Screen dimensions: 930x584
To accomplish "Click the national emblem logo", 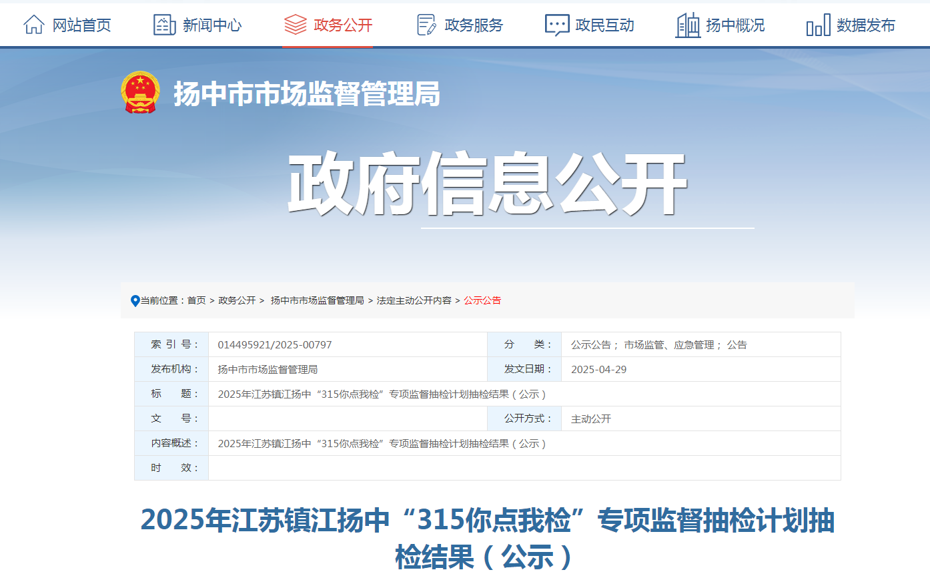I will pos(140,92).
